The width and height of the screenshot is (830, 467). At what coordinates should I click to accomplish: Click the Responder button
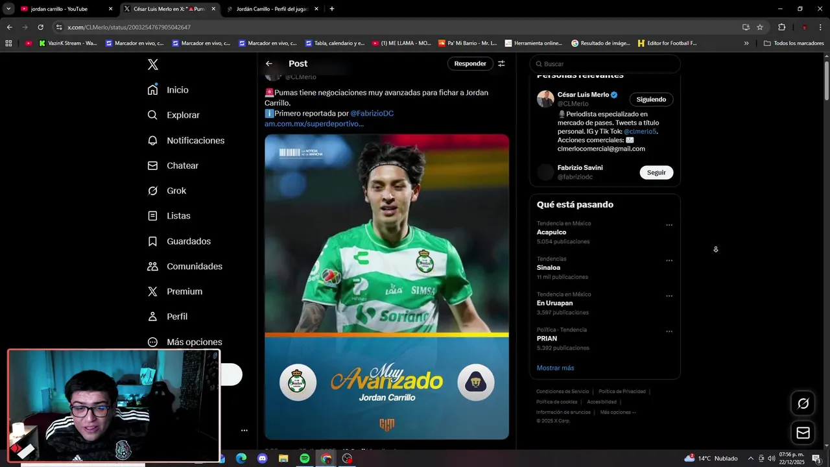point(470,64)
